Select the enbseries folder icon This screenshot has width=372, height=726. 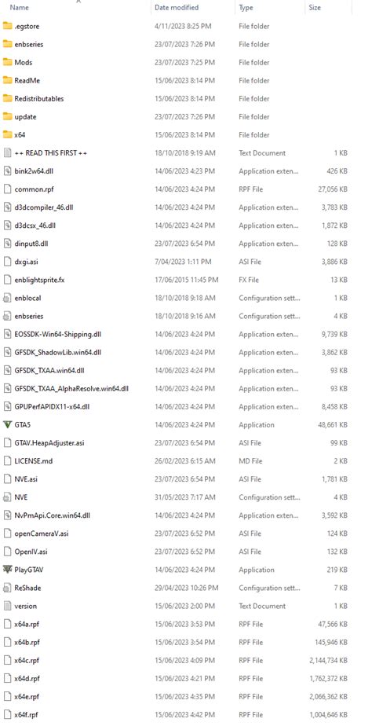(7, 44)
